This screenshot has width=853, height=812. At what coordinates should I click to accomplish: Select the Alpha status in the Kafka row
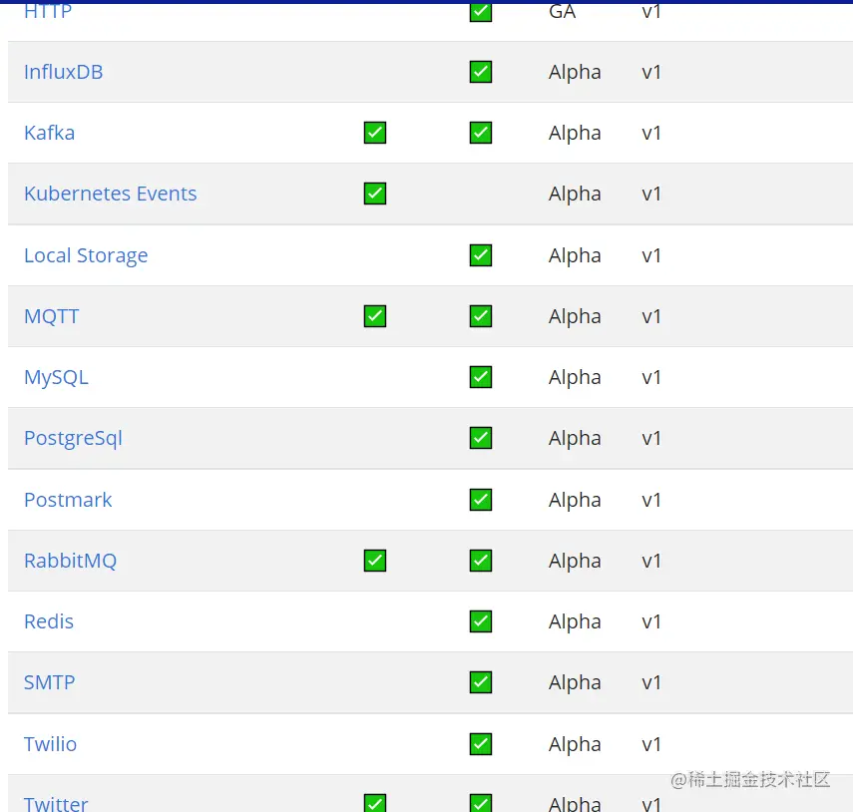coord(575,134)
